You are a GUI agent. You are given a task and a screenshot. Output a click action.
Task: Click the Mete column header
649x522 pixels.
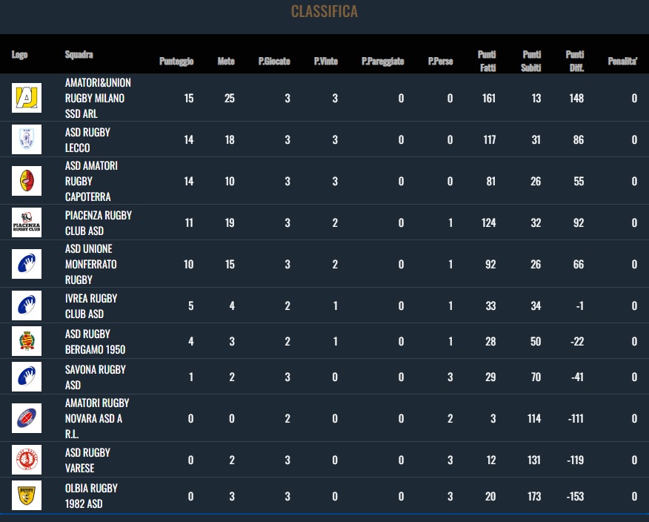click(x=226, y=61)
